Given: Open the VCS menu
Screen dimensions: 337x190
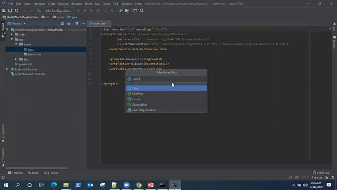Looking at the screenshot, I should point(116,4).
